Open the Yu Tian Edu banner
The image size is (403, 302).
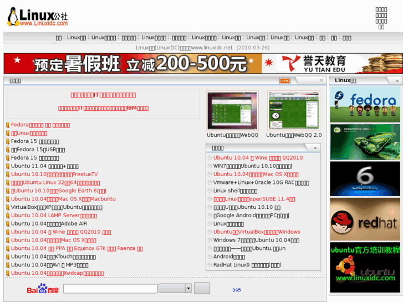pos(332,64)
